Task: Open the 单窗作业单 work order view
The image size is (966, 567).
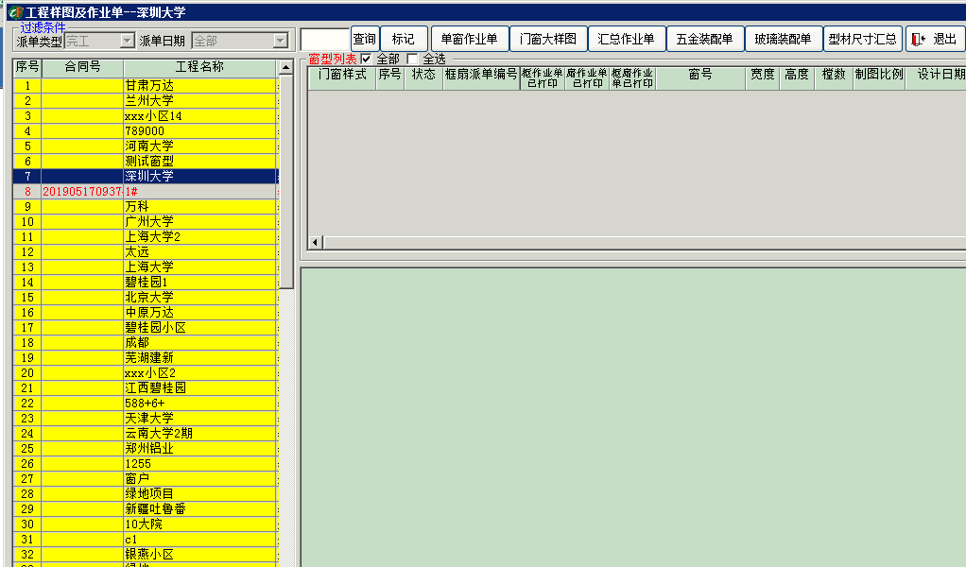Action: [x=470, y=38]
